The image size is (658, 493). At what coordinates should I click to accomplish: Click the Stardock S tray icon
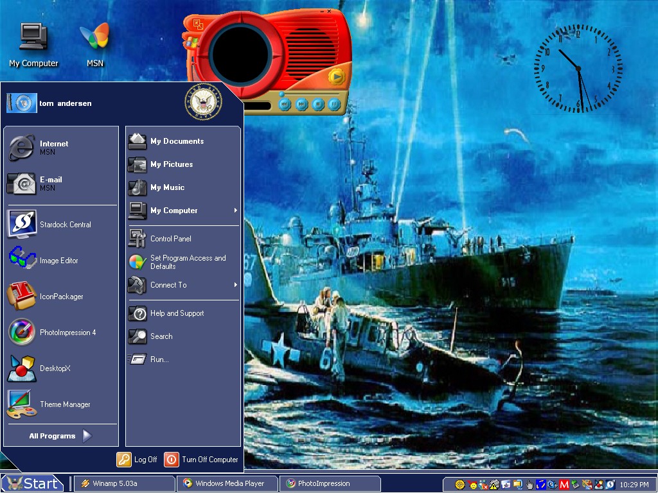pos(610,485)
